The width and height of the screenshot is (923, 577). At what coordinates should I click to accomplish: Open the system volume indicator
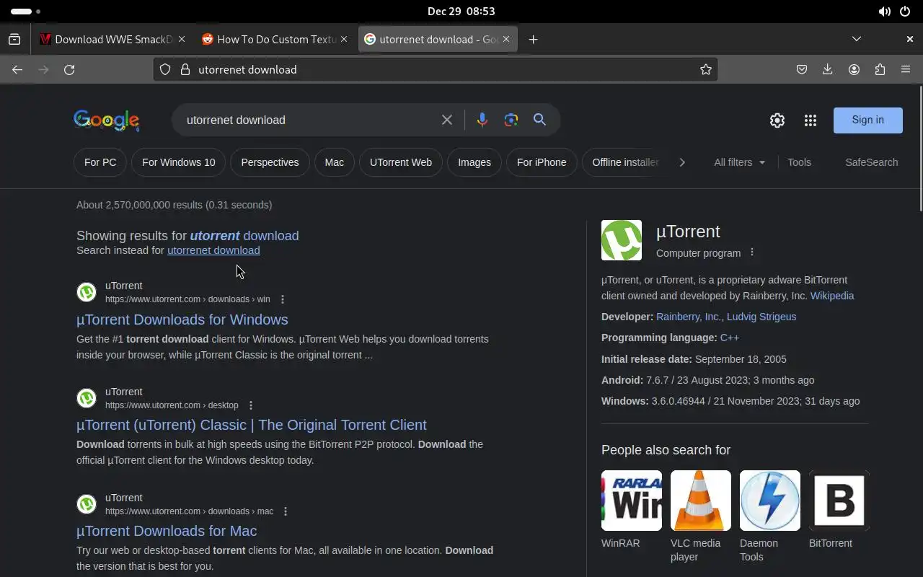(884, 12)
